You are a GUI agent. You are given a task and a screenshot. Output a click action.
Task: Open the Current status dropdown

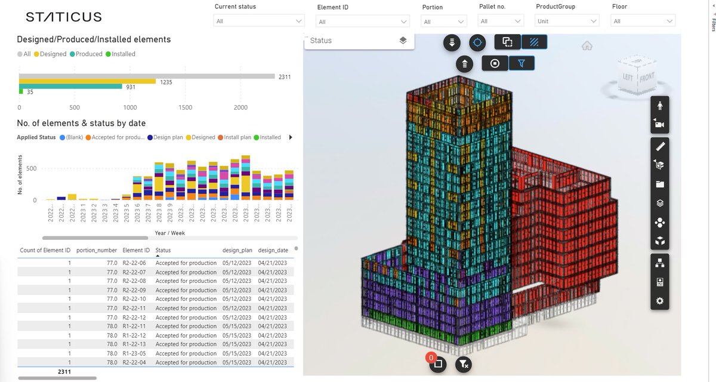pyautogui.click(x=259, y=20)
